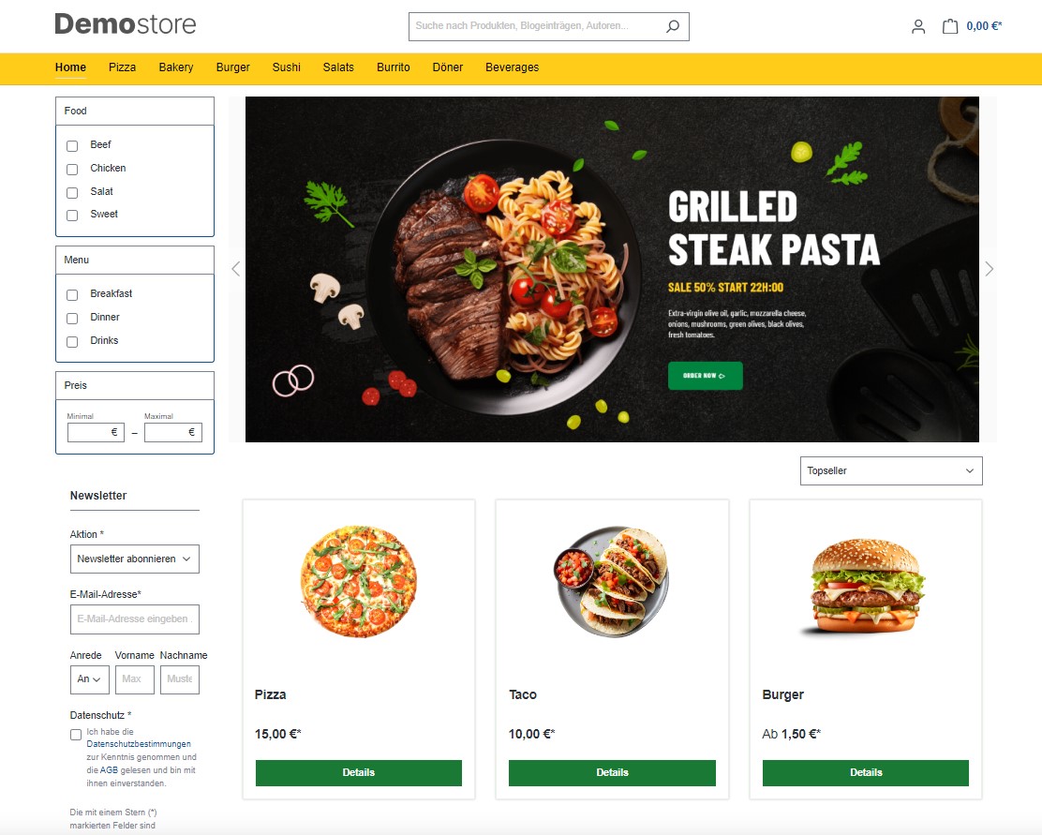Screen dimensions: 1042x835
Task: Click the Order Now banner button
Action: tap(705, 376)
